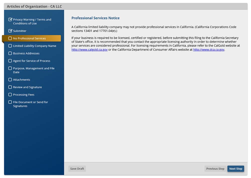The height and width of the screenshot is (178, 251).
Task: Click the checkbox next to Agent for Service of Process
Action: coord(10,61)
